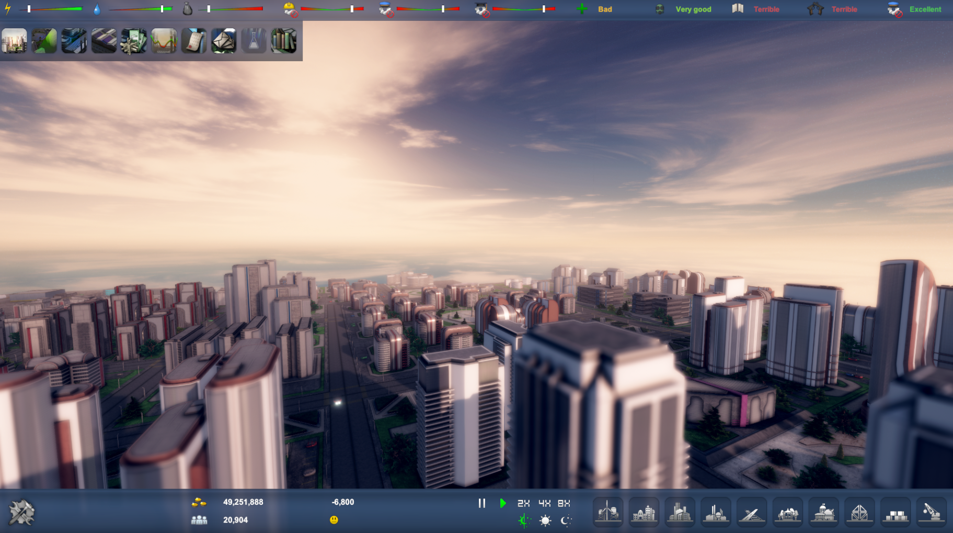This screenshot has width=953, height=533.
Task: Open the wind turbine utilities build menu
Action: [607, 512]
